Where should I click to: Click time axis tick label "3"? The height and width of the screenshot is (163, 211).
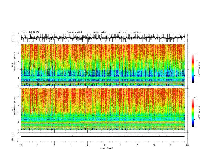click(71, 145)
